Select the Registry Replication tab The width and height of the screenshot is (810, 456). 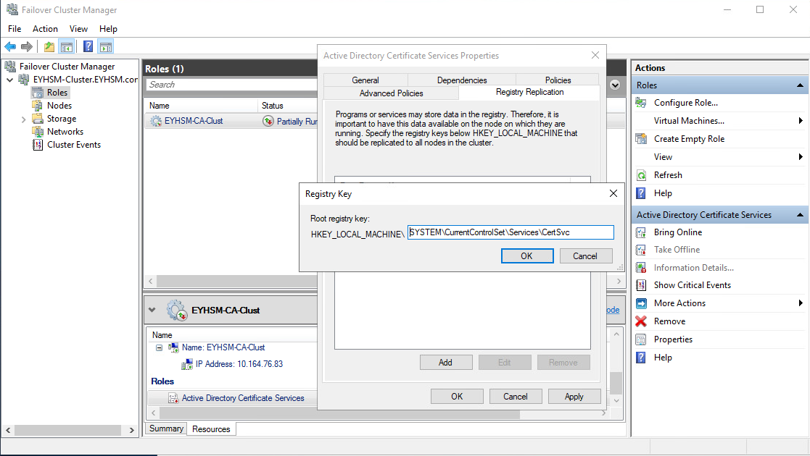pos(529,92)
